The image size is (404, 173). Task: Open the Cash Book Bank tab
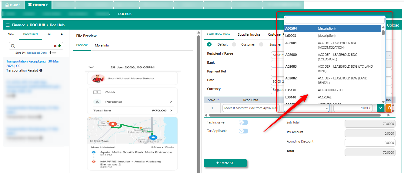coord(219,34)
